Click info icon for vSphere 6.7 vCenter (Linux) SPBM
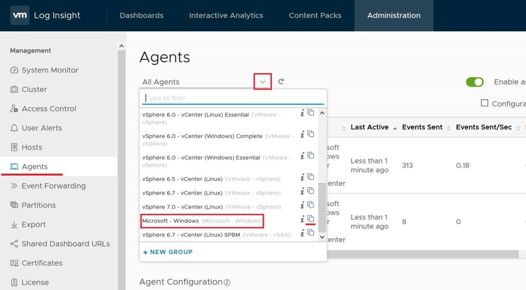The image size is (526, 290). point(303,233)
